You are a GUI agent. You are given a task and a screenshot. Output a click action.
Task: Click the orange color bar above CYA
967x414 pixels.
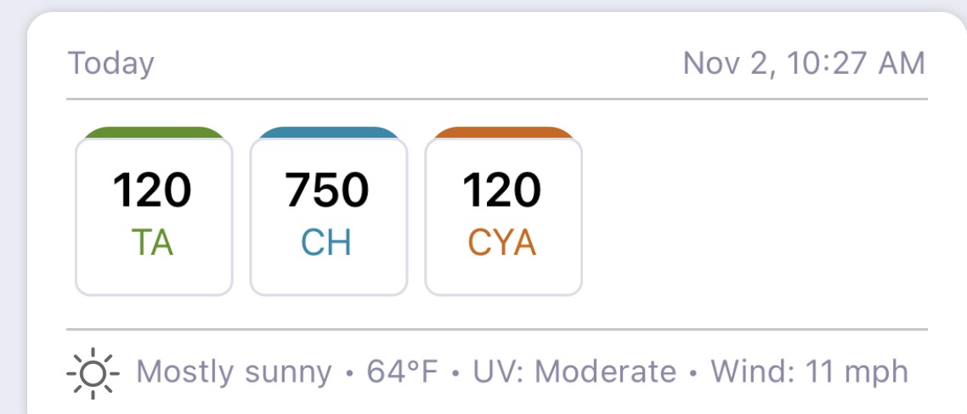(x=503, y=132)
